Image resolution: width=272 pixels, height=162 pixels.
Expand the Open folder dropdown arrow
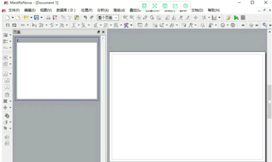point(31,18)
